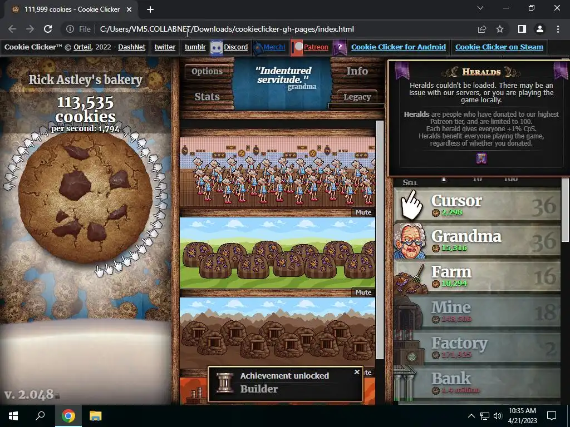Viewport: 570px width, 427px height.
Task: Click the Patreon logo icon
Action: click(297, 48)
